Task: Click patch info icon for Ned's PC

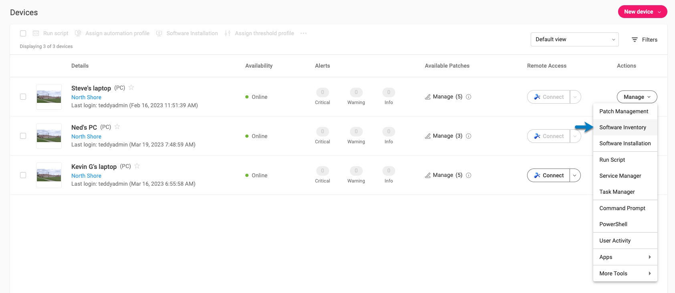Action: click(469, 136)
